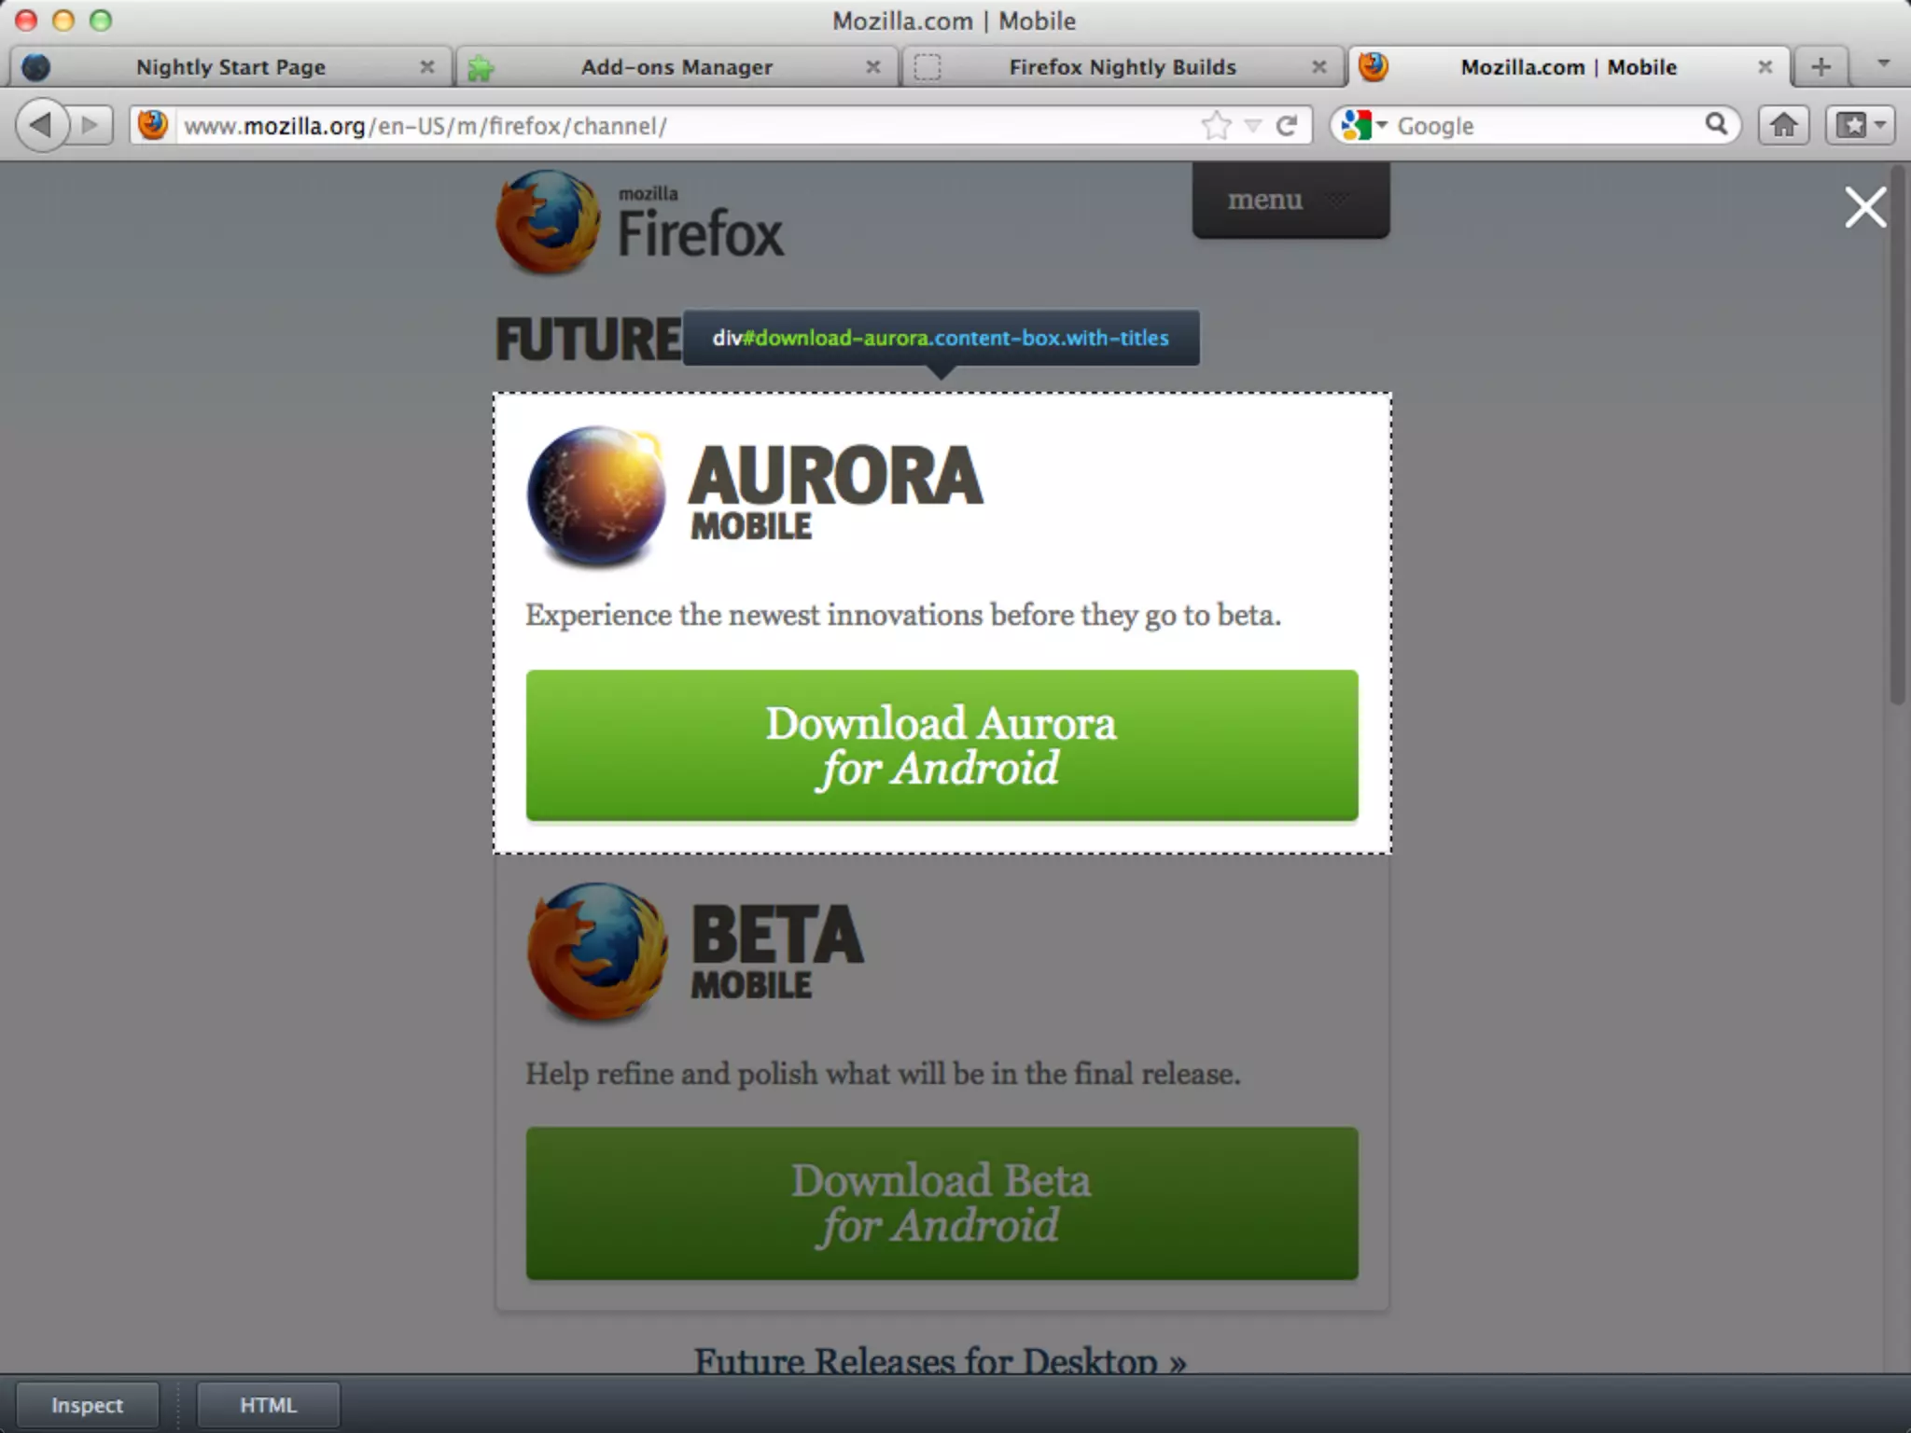Switch to Add-ons Manager tab
Image resolution: width=1911 pixels, height=1433 pixels.
tap(676, 67)
